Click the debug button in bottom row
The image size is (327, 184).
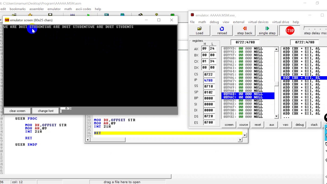299,125
